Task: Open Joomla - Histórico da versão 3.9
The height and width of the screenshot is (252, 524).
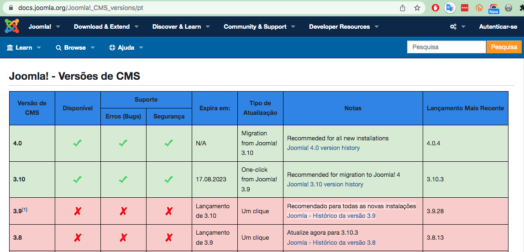Action: 331,216
